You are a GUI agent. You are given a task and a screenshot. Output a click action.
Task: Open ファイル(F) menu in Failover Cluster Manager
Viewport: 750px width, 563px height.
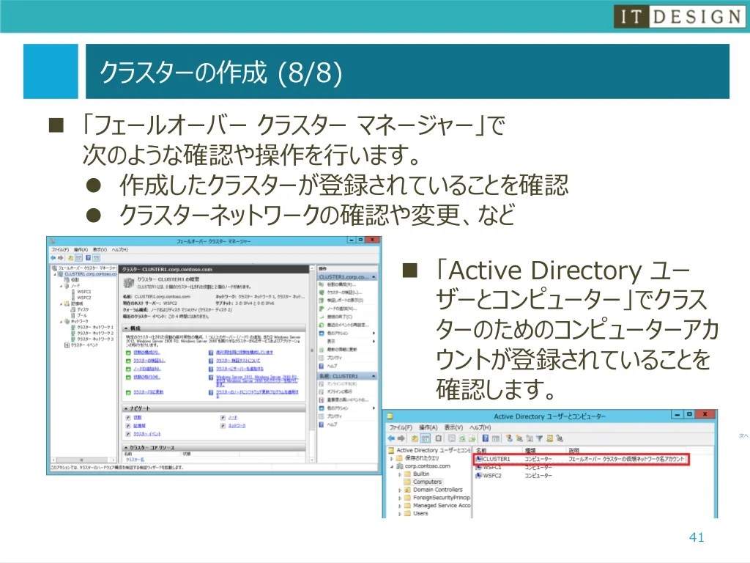coord(60,249)
